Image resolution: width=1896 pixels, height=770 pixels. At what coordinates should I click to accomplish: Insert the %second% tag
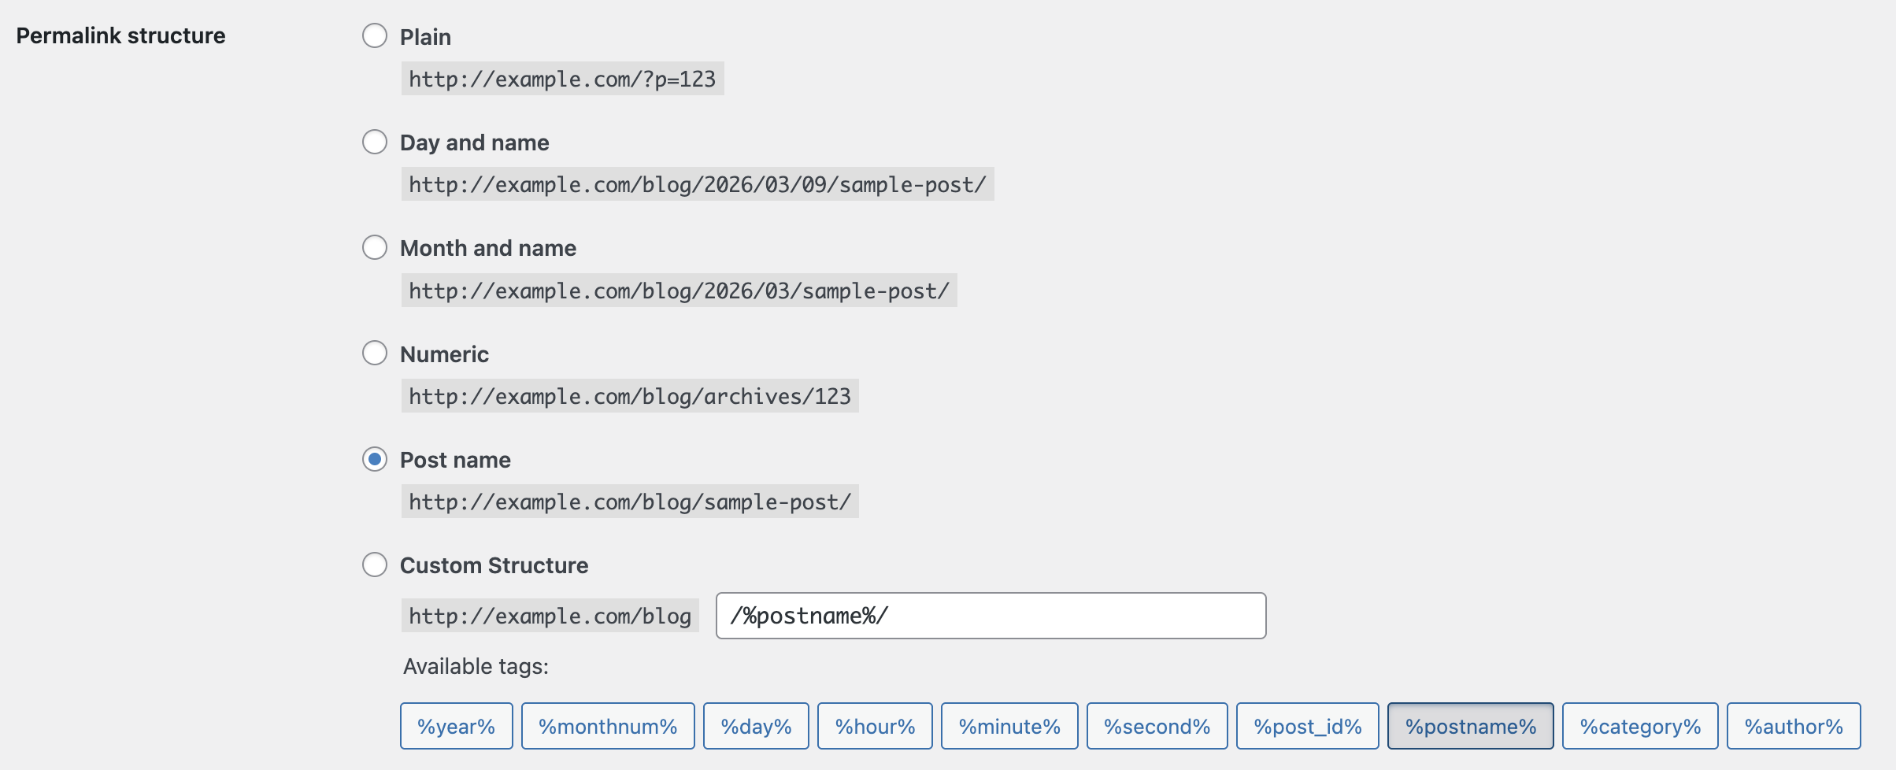pyautogui.click(x=1157, y=725)
